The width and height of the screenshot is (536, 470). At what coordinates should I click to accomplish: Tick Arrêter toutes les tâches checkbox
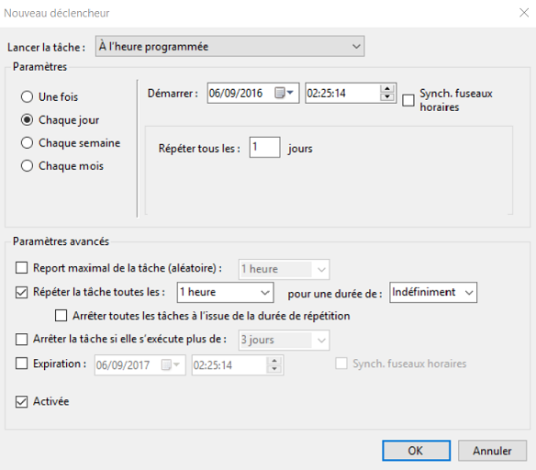61,316
